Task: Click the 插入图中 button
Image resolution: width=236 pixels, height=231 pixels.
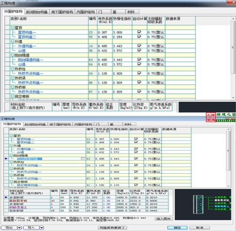Action: point(164,219)
